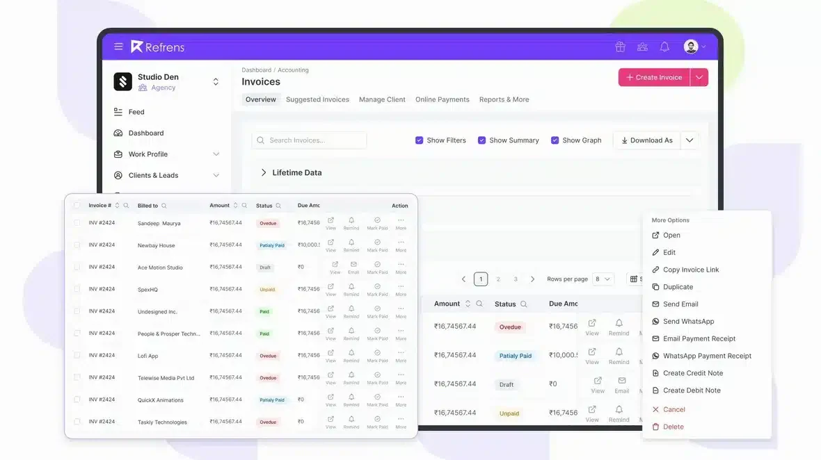Viewport: 821px width, 460px height.
Task: Select the Ace Motion Studio invoice checkbox
Action: (x=77, y=267)
